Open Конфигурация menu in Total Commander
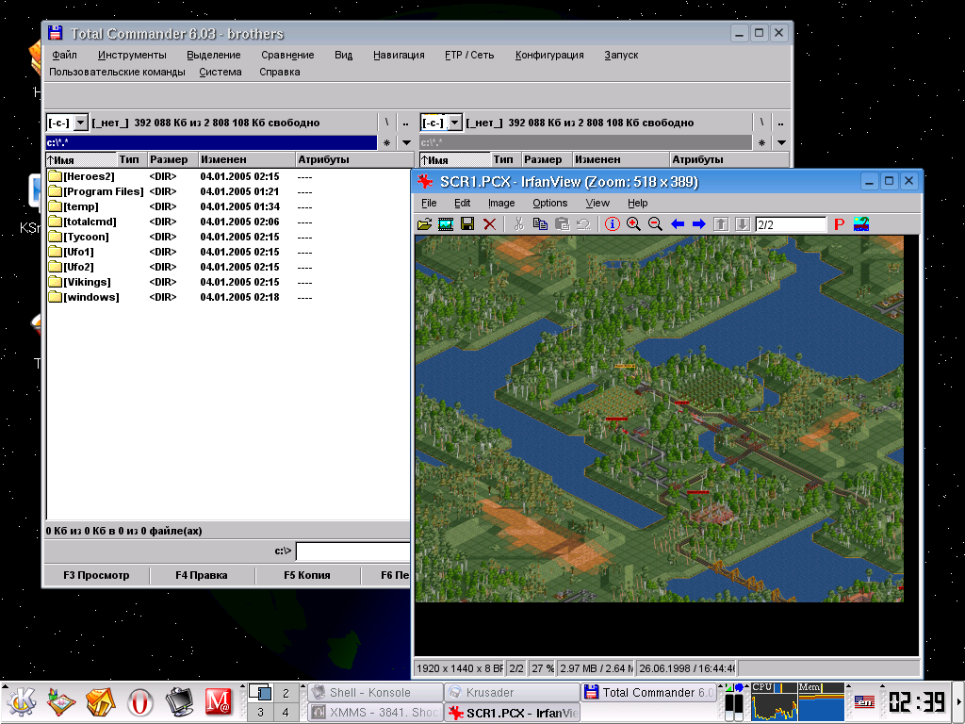 (x=549, y=55)
